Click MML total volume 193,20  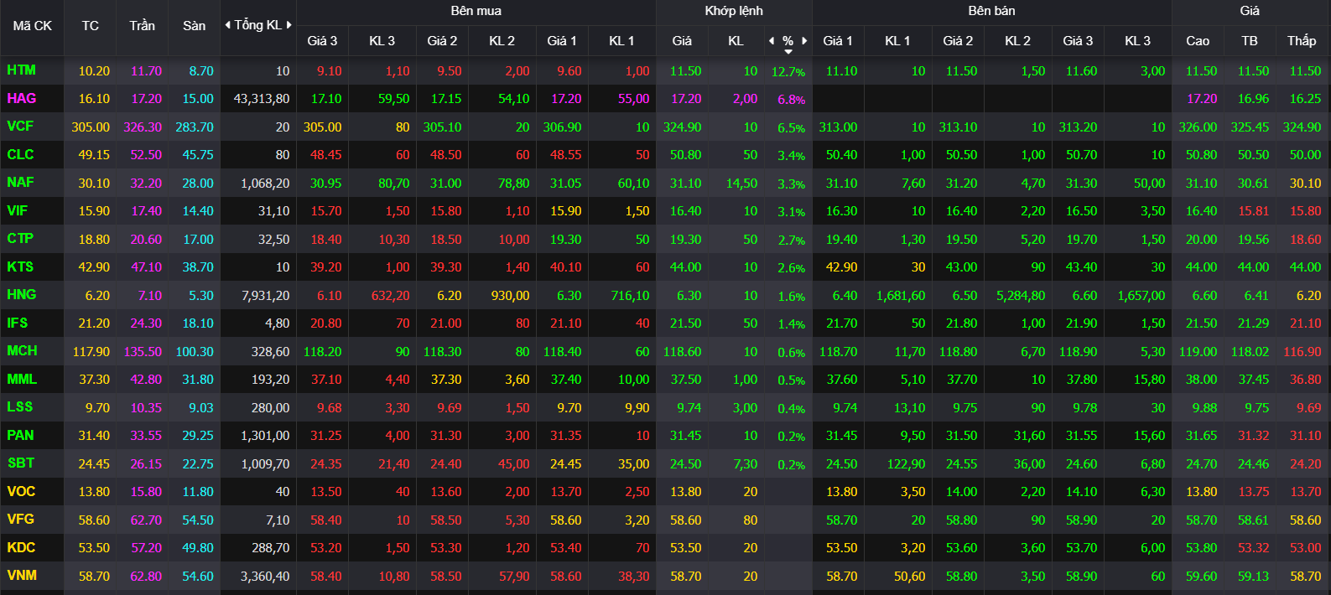point(270,380)
